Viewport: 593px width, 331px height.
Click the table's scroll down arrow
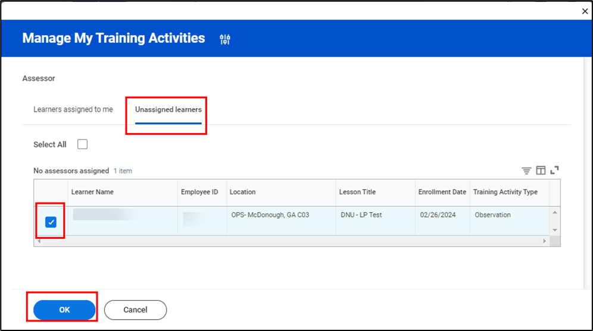tap(555, 230)
